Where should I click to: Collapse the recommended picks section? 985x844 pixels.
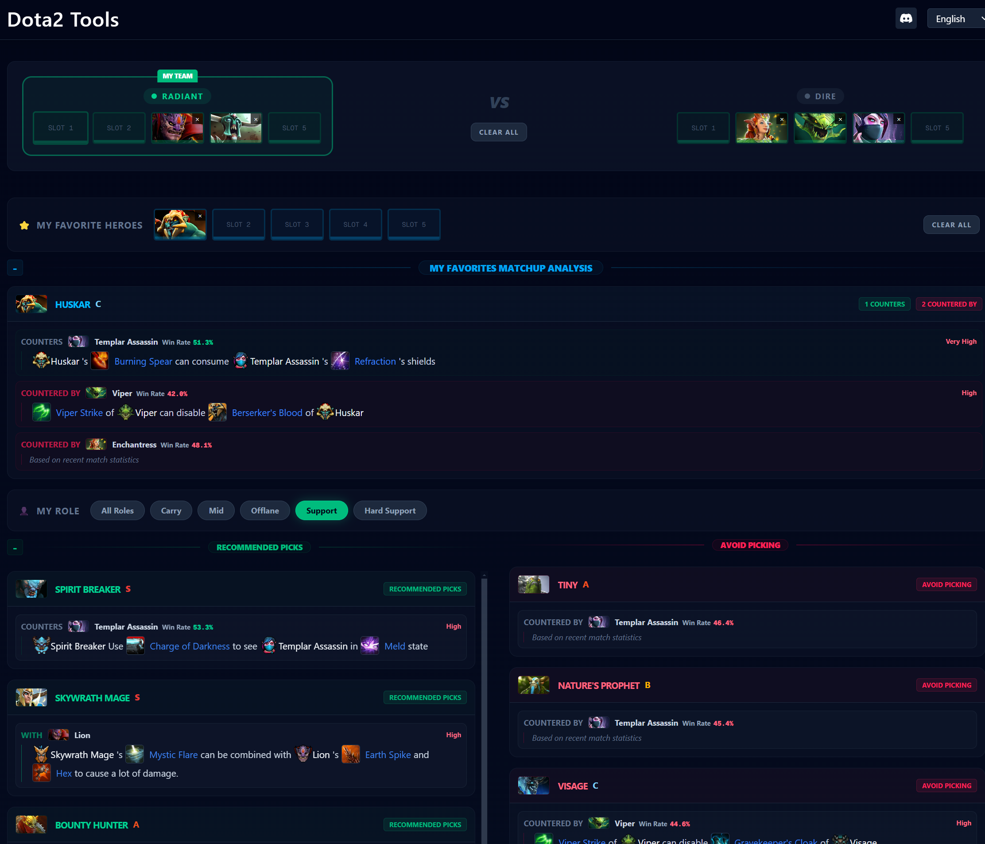(x=15, y=547)
